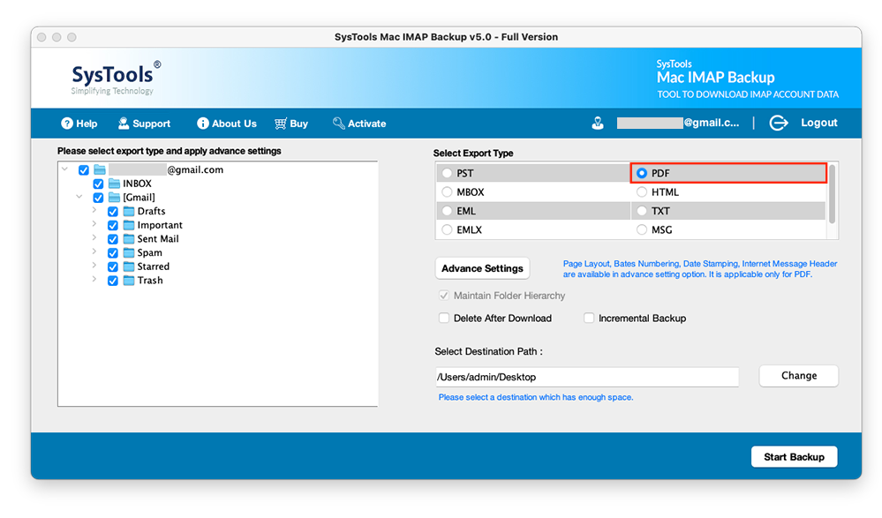Screen dimensions: 882x518
Task: Click the Start Backup button
Action: coord(795,457)
